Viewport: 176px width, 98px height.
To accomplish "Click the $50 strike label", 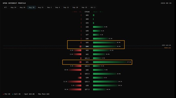I will point(87,27).
